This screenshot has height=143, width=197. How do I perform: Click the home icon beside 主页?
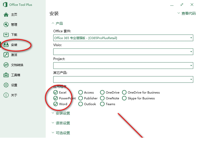[6, 15]
